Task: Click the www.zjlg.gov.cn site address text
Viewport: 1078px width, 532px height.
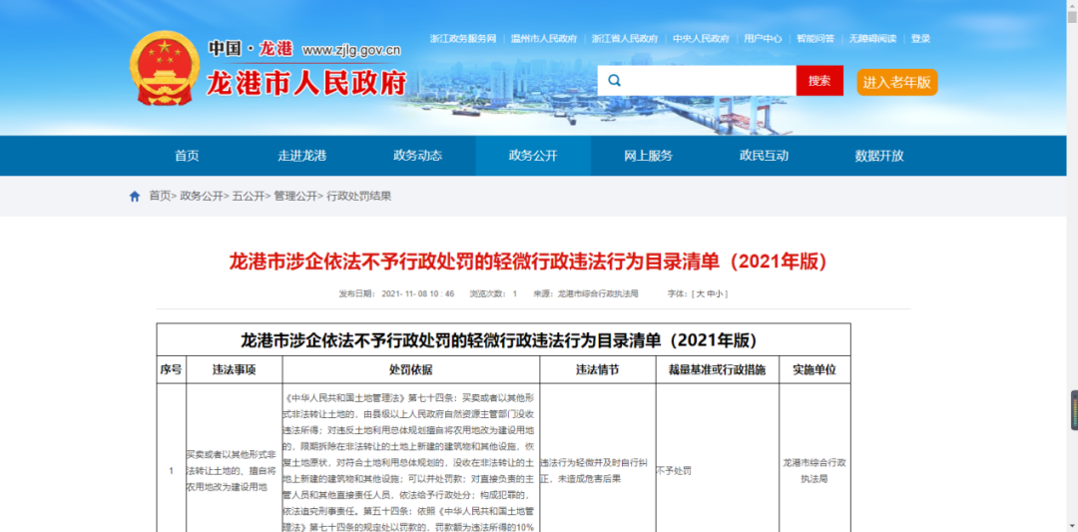Action: 351,50
